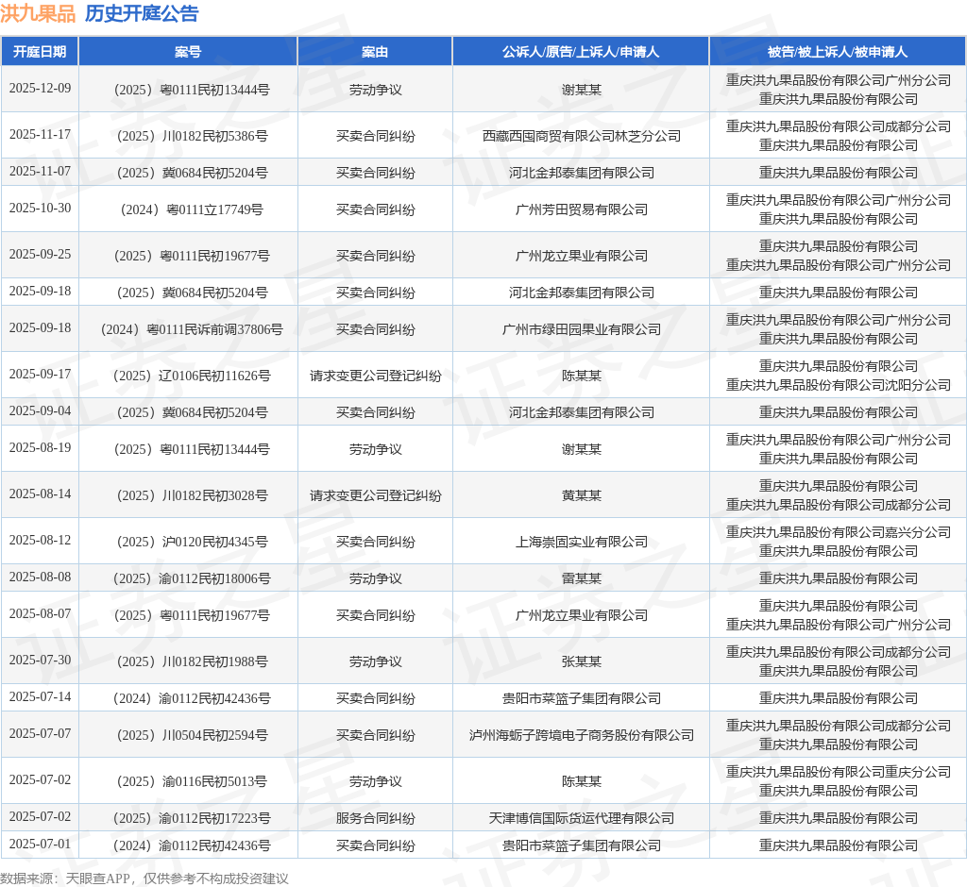Select the 案由 column header
Screen dimensions: 967x887
point(375,52)
